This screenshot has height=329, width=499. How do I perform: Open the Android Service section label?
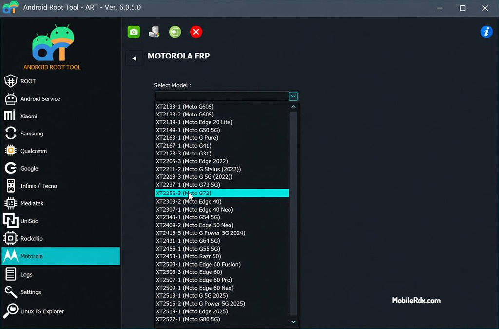(40, 99)
